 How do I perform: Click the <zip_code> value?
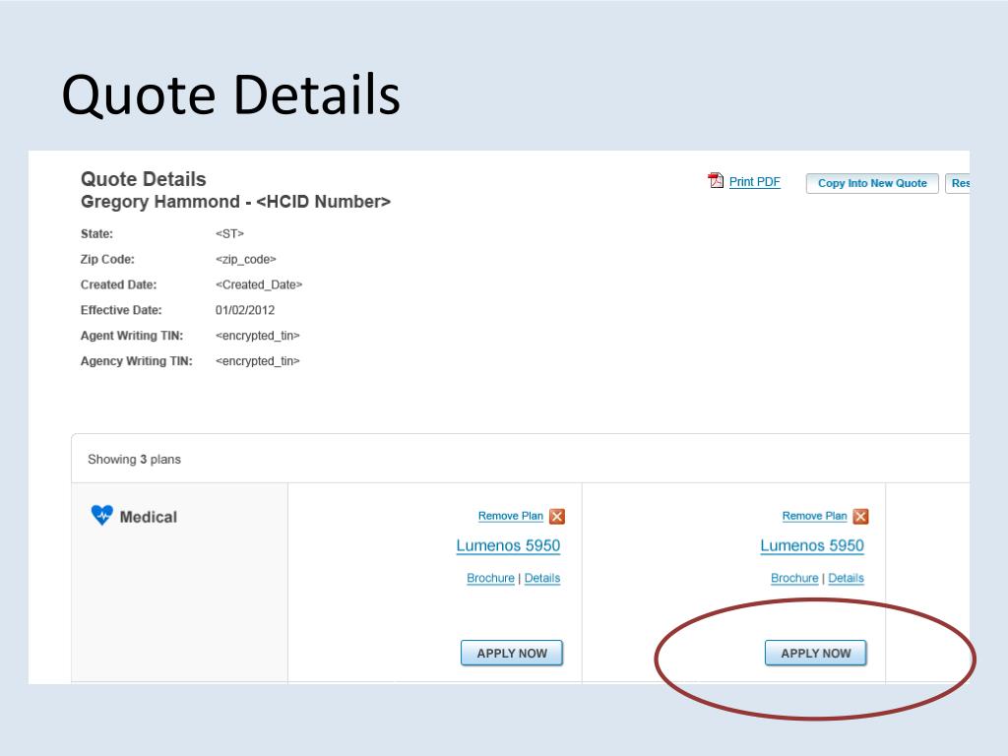pyautogui.click(x=245, y=260)
